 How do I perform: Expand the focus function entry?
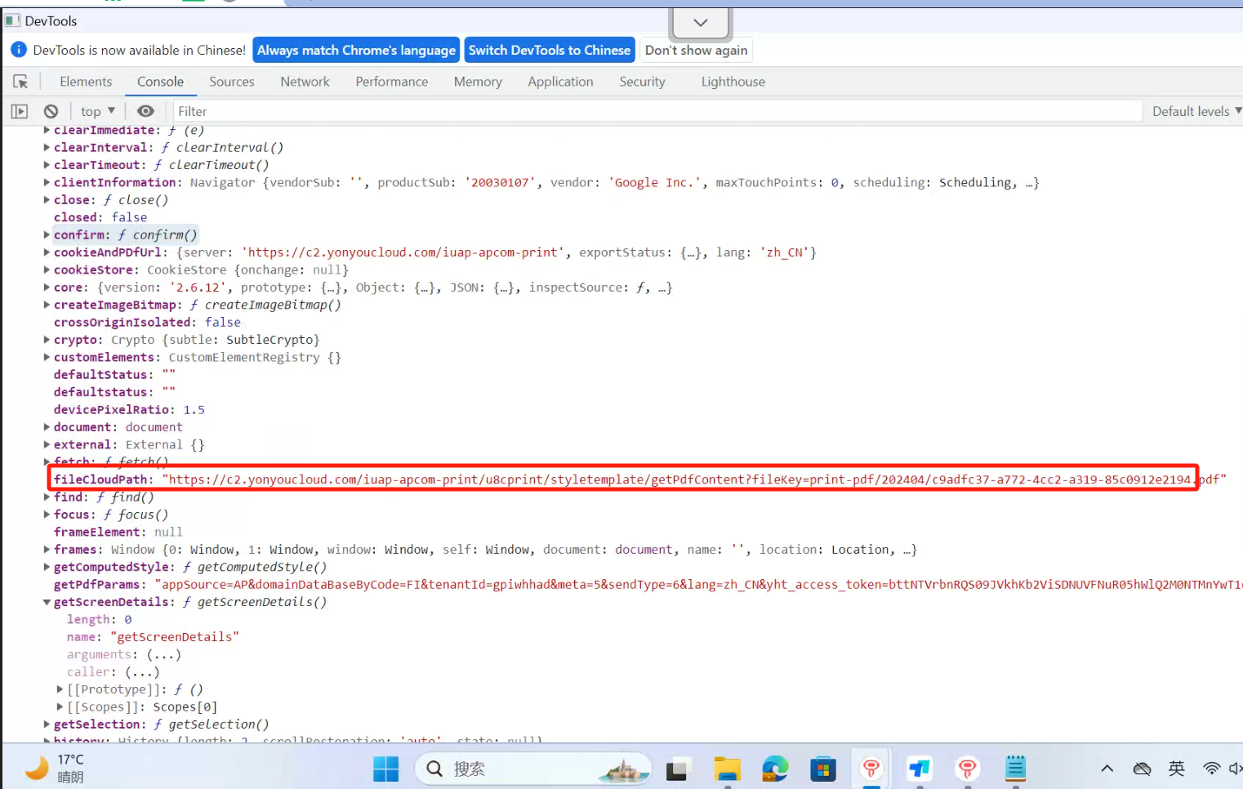(x=47, y=515)
